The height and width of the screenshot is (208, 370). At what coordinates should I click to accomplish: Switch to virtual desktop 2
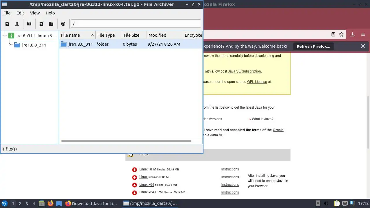[x=20, y=203]
